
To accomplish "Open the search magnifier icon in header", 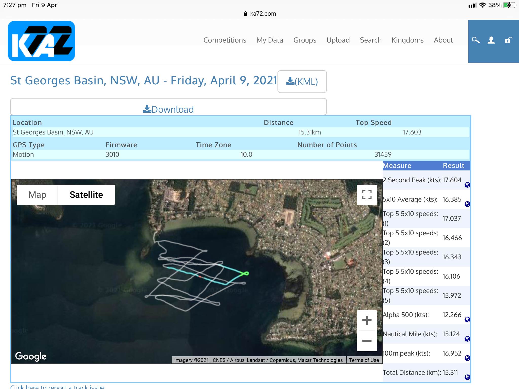I will pos(476,40).
